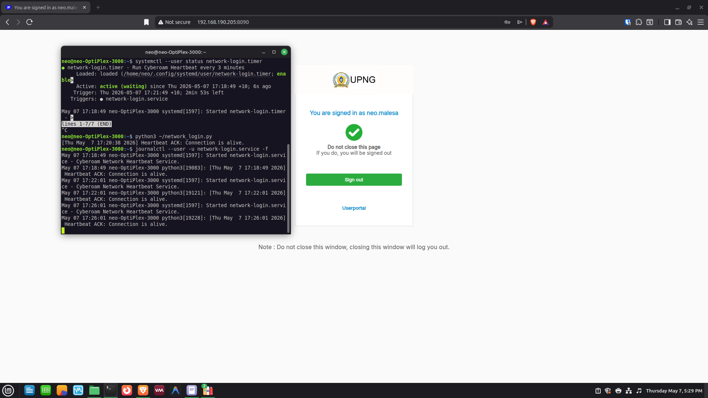Open the calendar clock Thursday May 7
The image size is (708, 398).
point(674,391)
